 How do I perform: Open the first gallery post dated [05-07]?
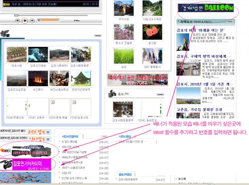69,141
